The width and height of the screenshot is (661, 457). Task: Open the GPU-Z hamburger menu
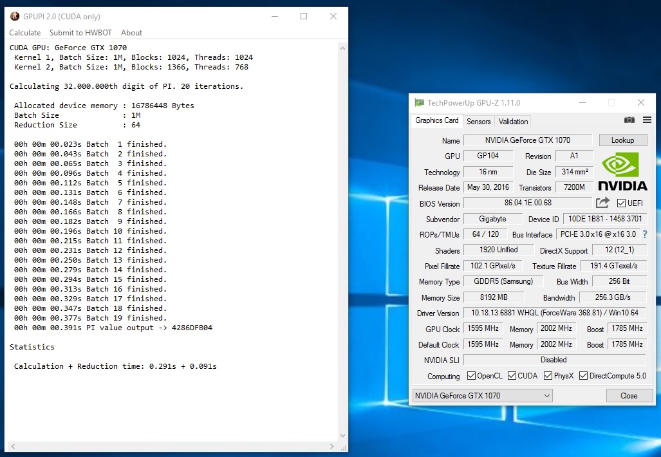[x=647, y=120]
